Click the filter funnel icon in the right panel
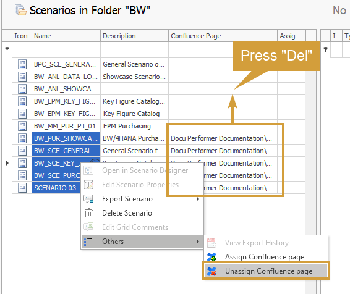350x294 pixels. [326, 49]
